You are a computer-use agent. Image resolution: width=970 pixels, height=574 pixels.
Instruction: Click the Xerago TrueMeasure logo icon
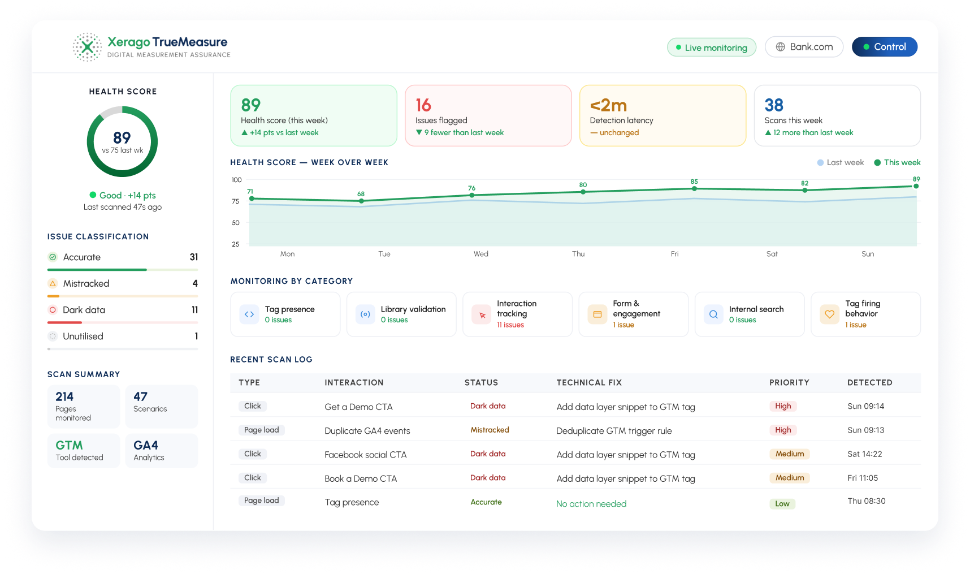(x=87, y=47)
